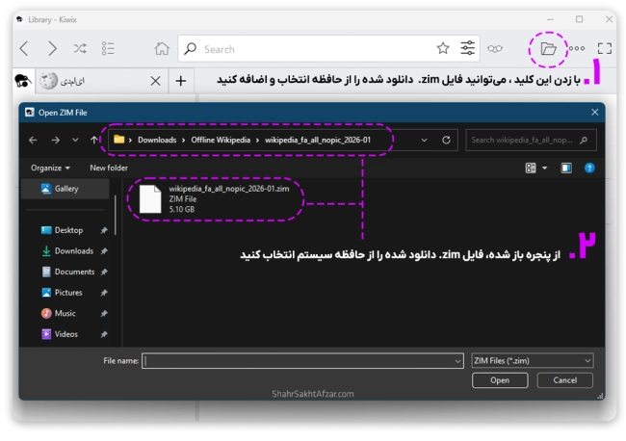Screen dimensions: 626x441
Task: Go back in Kiwix toolbar
Action: (x=24, y=49)
